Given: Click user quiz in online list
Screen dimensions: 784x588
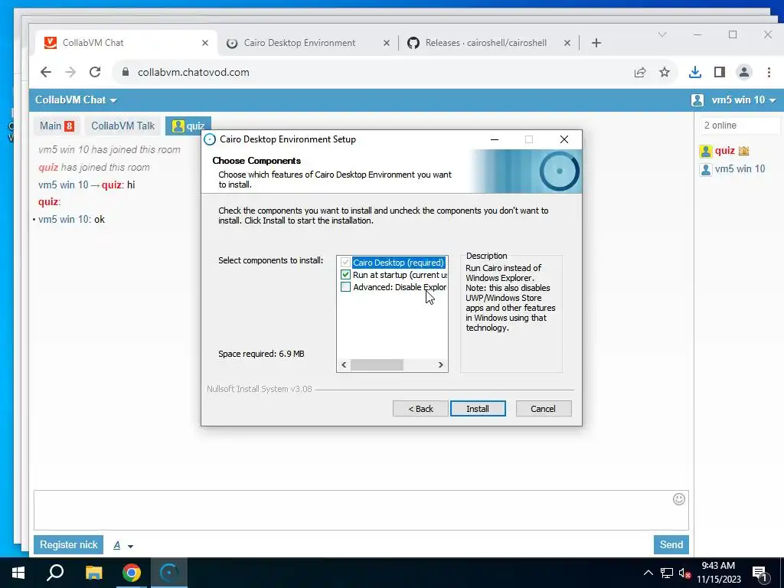Looking at the screenshot, I should pyautogui.click(x=725, y=151).
